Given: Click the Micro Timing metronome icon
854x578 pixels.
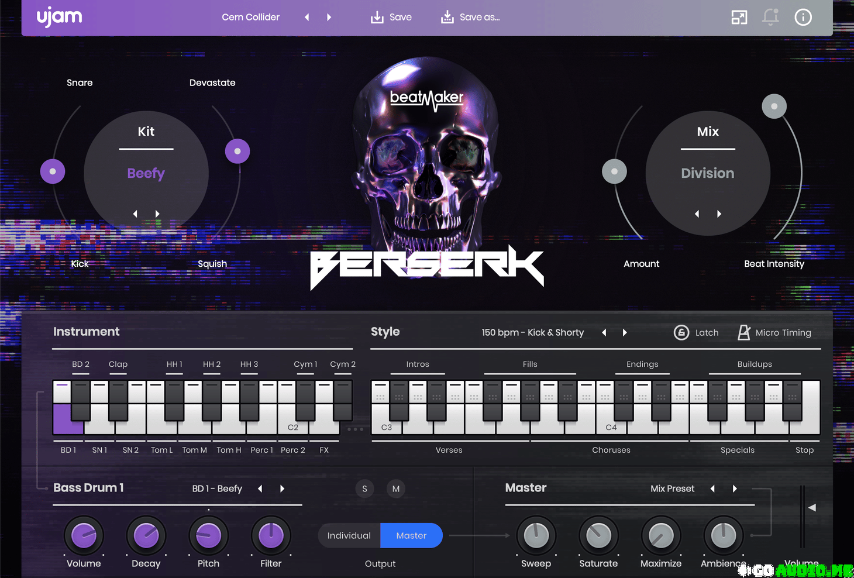Looking at the screenshot, I should 743,332.
